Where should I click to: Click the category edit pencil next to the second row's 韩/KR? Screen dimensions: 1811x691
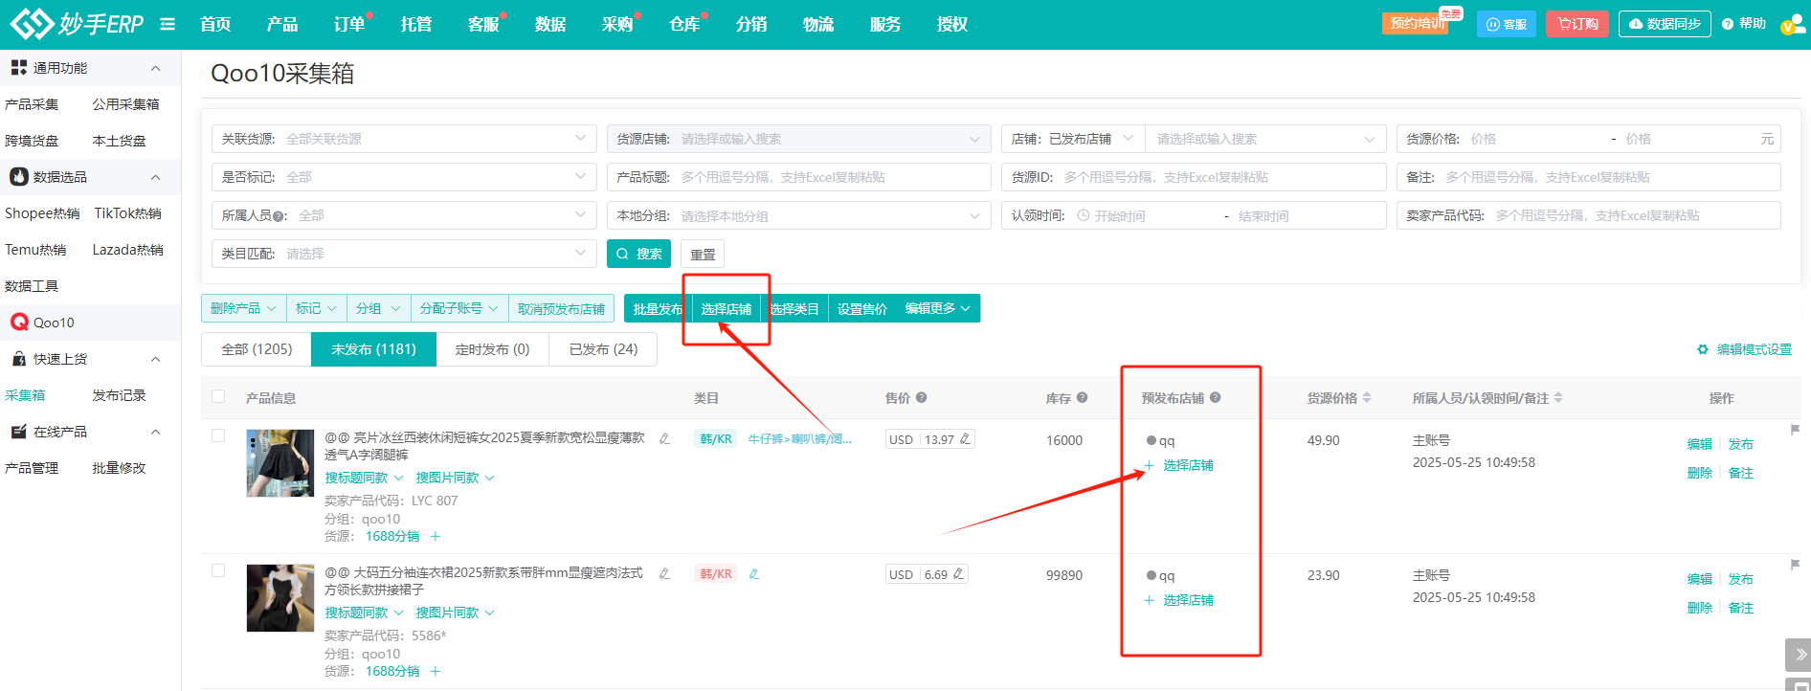click(x=754, y=574)
